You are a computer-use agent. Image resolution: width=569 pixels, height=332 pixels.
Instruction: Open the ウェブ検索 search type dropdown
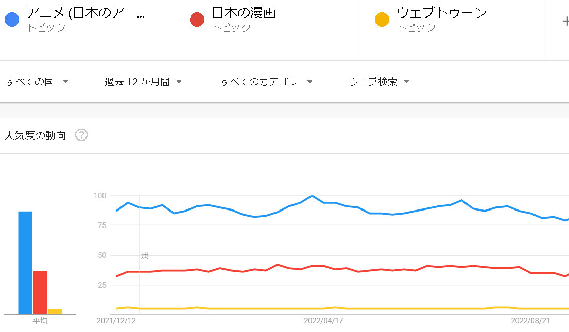(379, 82)
